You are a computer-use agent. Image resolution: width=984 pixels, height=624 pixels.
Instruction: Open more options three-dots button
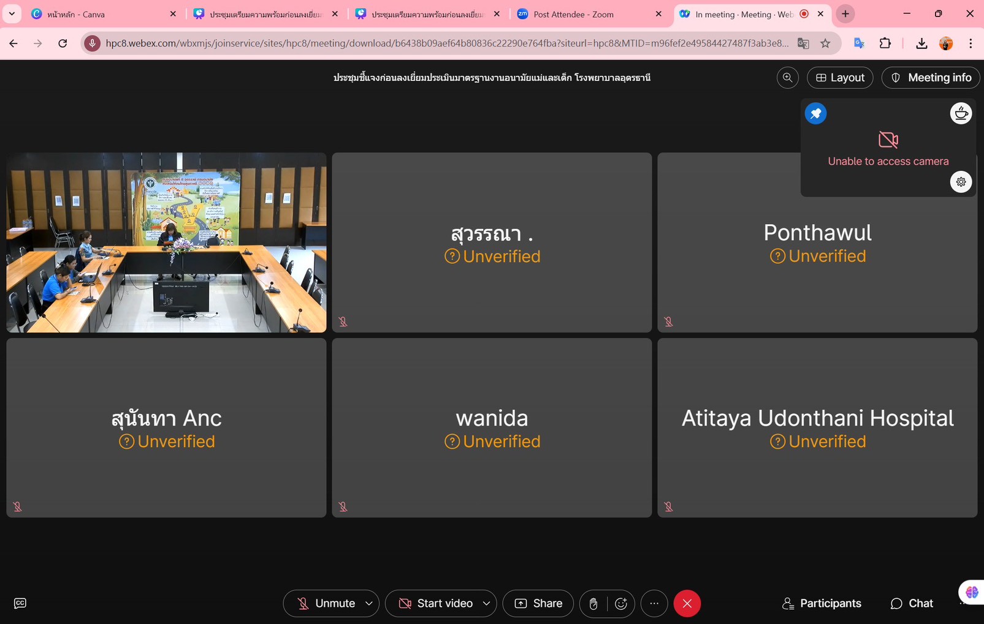point(654,603)
